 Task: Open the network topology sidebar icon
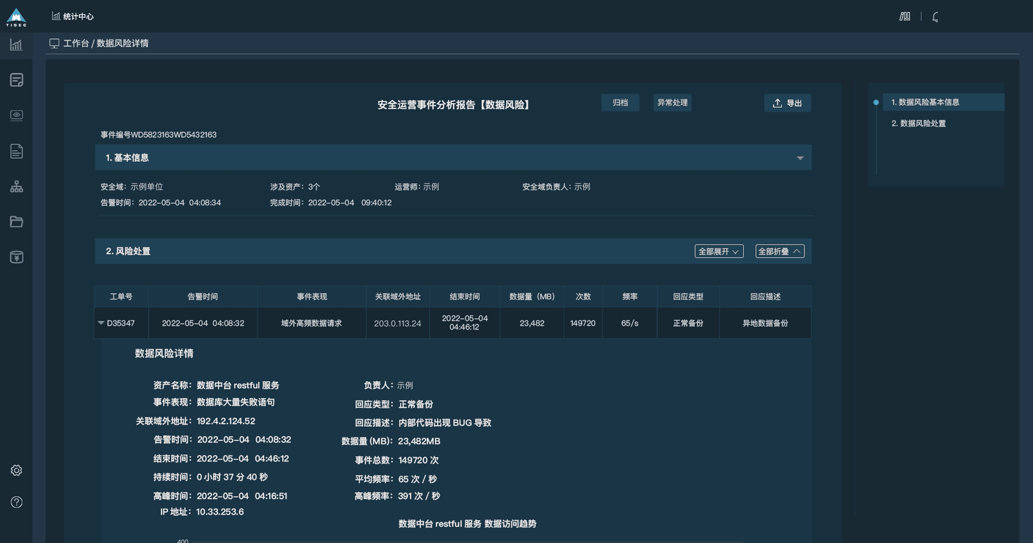point(17,187)
